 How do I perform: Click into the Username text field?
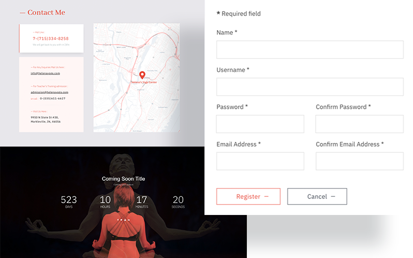tap(309, 87)
